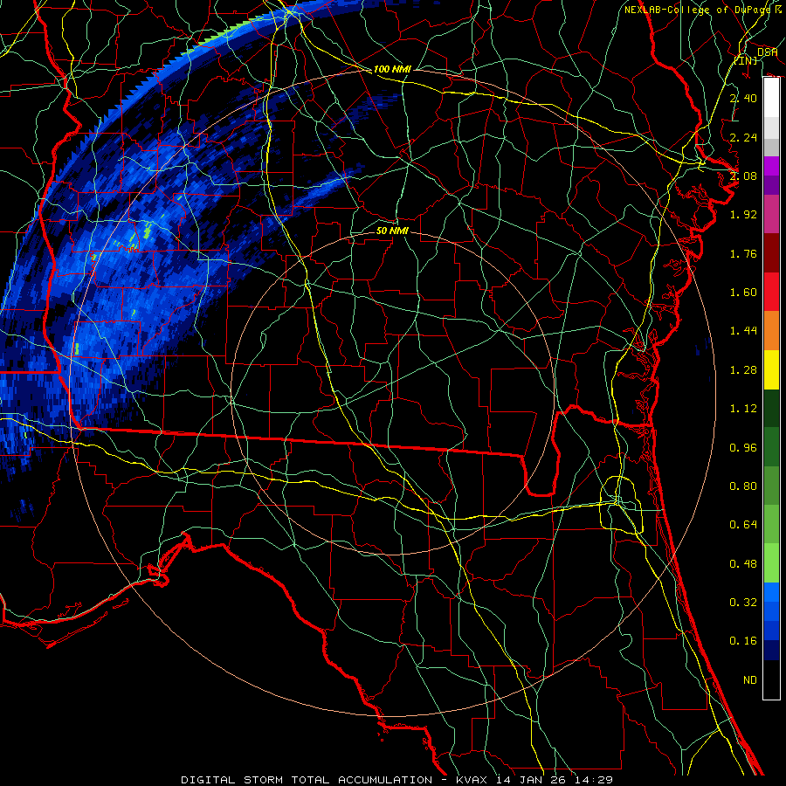Click the 1.44 legend value
The width and height of the screenshot is (786, 786).
743,331
